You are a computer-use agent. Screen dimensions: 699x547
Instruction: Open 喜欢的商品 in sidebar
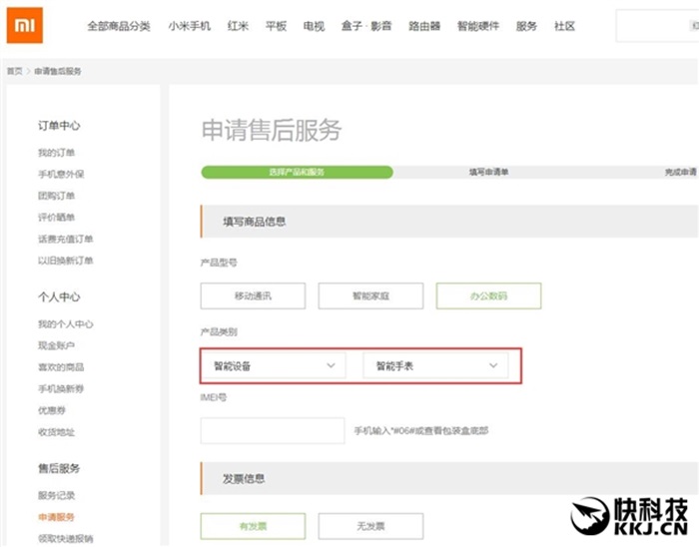tap(61, 367)
